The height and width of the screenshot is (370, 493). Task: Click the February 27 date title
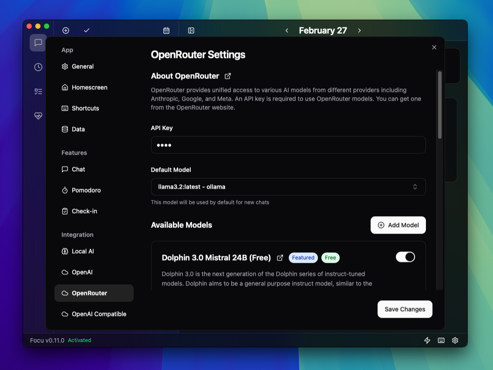coord(323,31)
